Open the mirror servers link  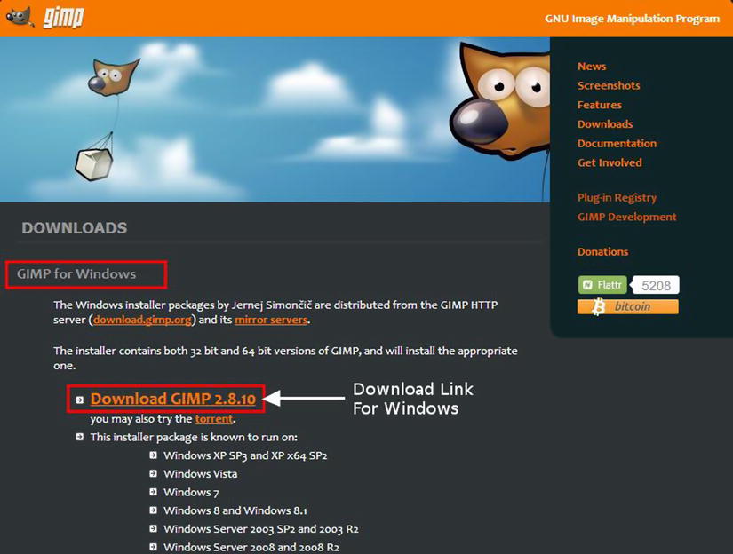271,320
